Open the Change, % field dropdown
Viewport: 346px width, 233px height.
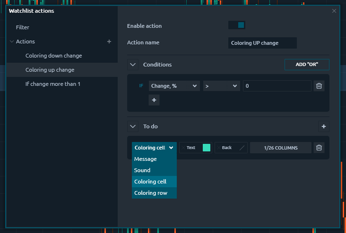tap(174, 86)
